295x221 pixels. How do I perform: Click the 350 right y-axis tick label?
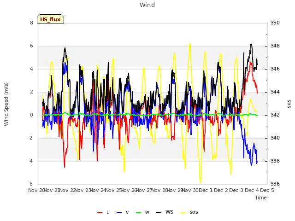275,23
